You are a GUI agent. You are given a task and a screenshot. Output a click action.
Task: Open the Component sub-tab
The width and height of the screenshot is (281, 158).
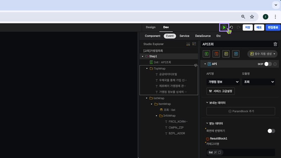tap(152, 36)
